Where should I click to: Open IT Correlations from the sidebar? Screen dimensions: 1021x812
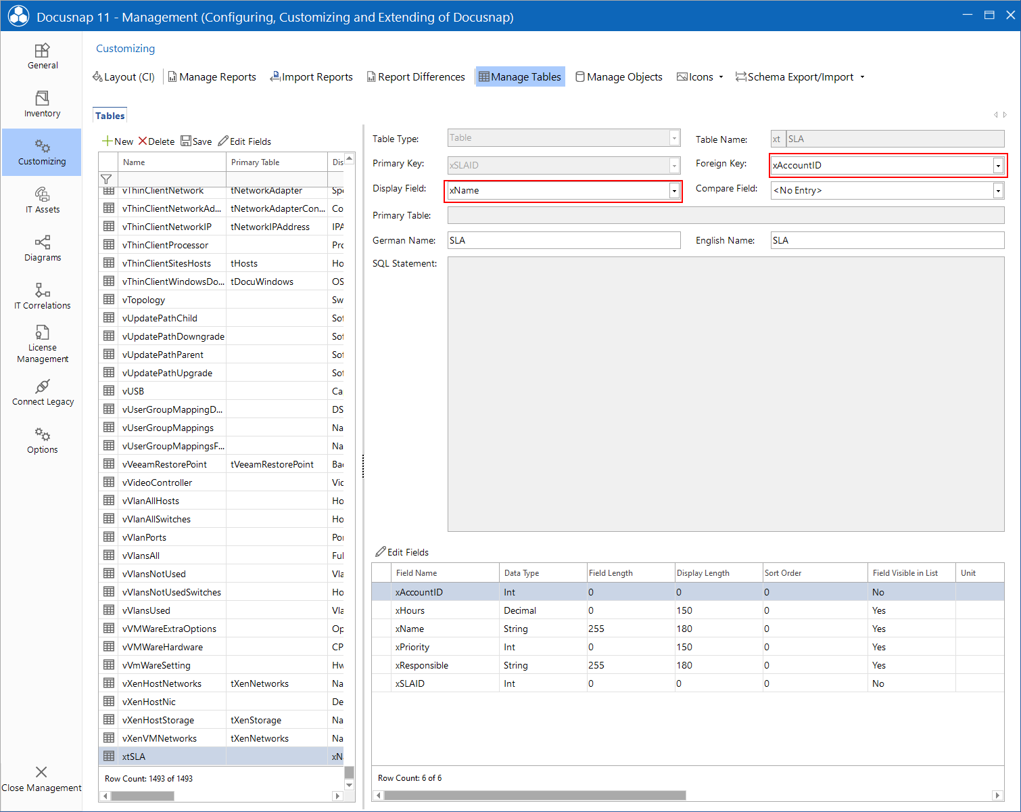point(42,296)
